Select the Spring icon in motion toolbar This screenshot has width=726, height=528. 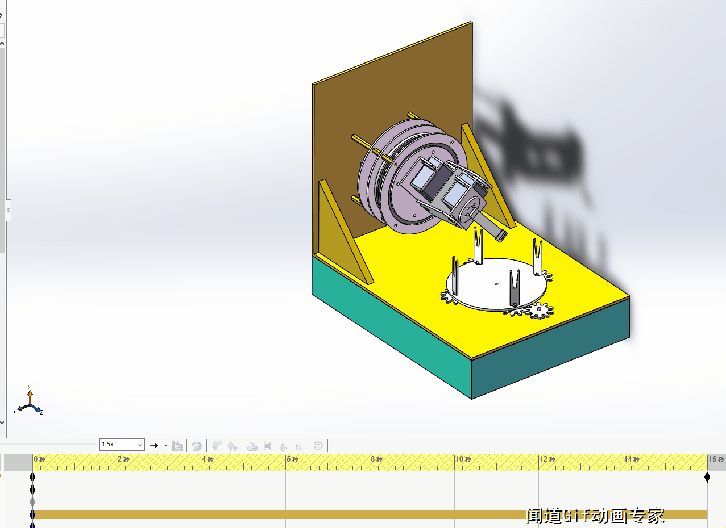(268, 446)
